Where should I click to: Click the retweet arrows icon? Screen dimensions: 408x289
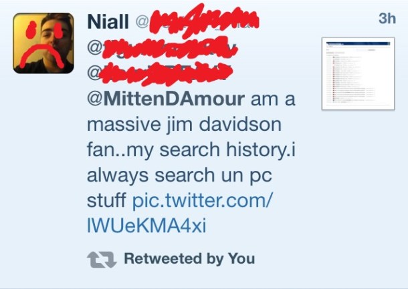[102, 260]
